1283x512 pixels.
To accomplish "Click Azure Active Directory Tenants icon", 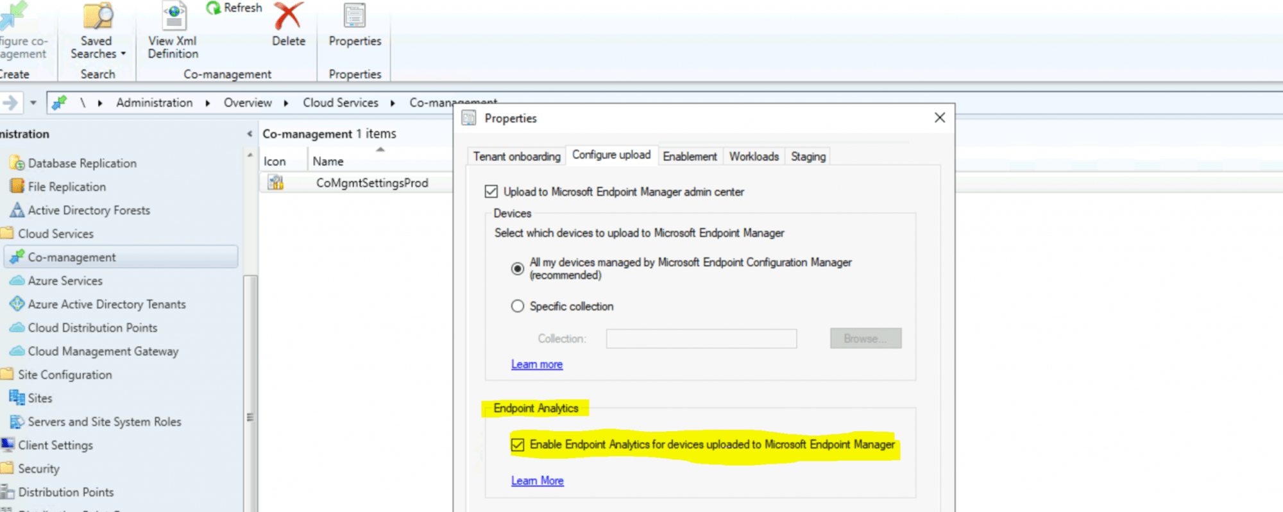I will point(17,303).
